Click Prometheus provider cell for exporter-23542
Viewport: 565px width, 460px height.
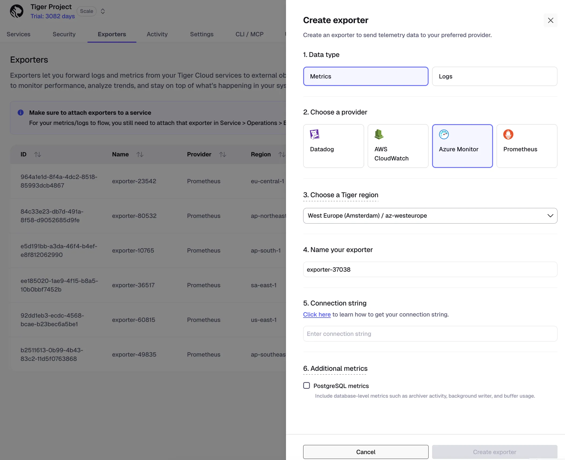coord(204,181)
